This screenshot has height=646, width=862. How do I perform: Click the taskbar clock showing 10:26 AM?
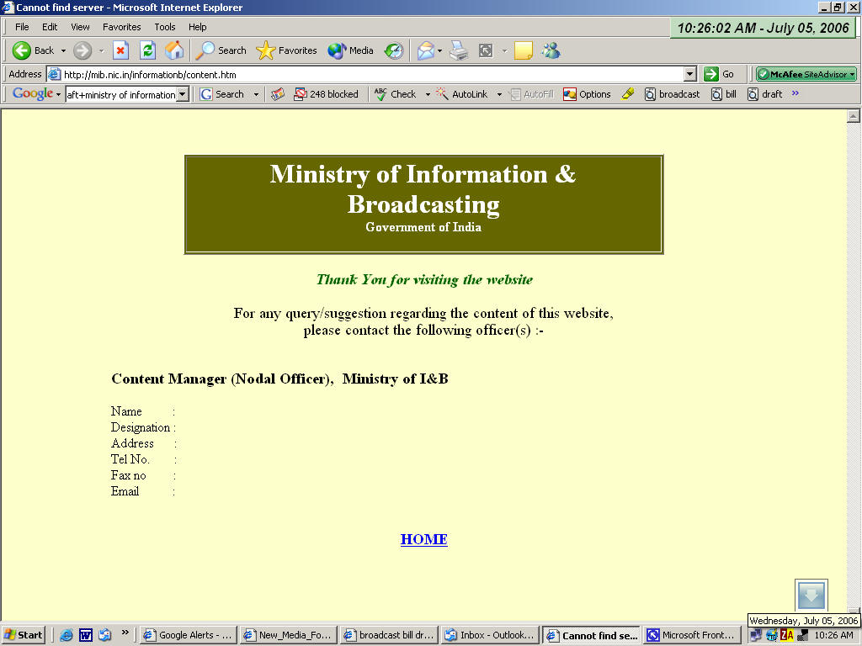tap(834, 636)
